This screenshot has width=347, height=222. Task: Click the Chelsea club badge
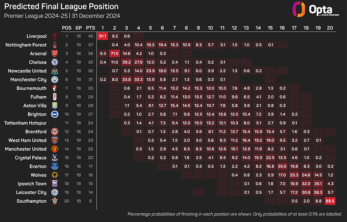click(55, 62)
